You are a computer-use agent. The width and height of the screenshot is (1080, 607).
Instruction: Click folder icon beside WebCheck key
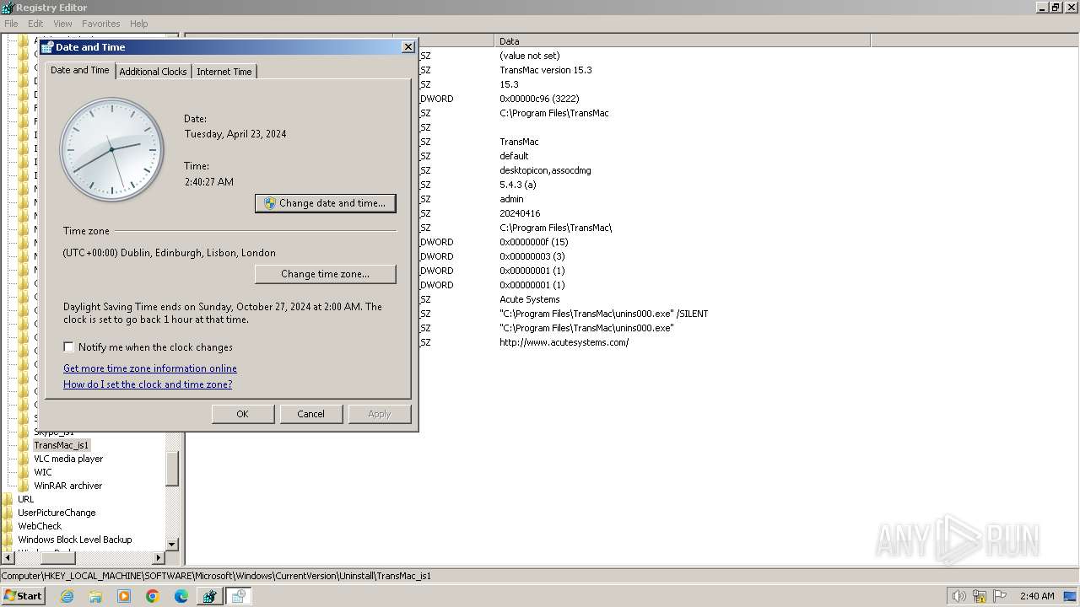point(8,526)
